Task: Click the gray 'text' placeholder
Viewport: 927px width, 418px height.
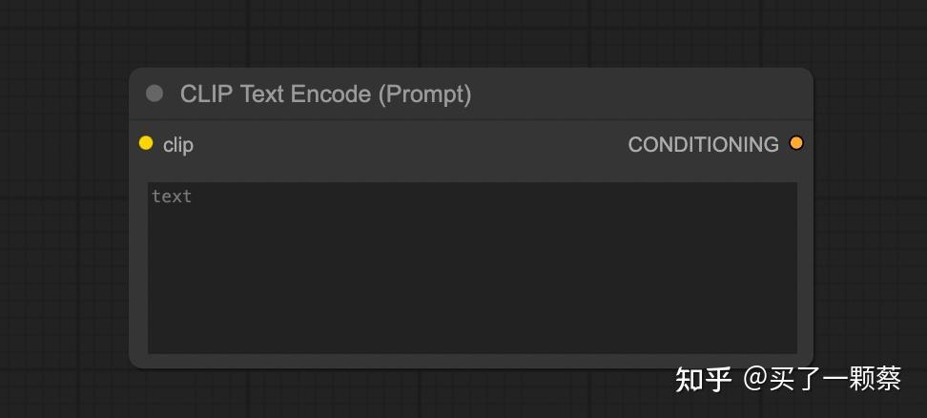Action: pyautogui.click(x=172, y=197)
